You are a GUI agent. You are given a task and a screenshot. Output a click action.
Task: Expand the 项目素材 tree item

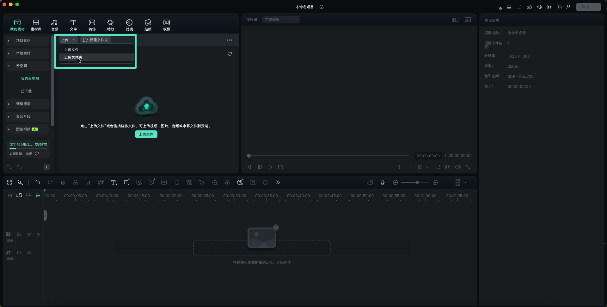[9, 41]
